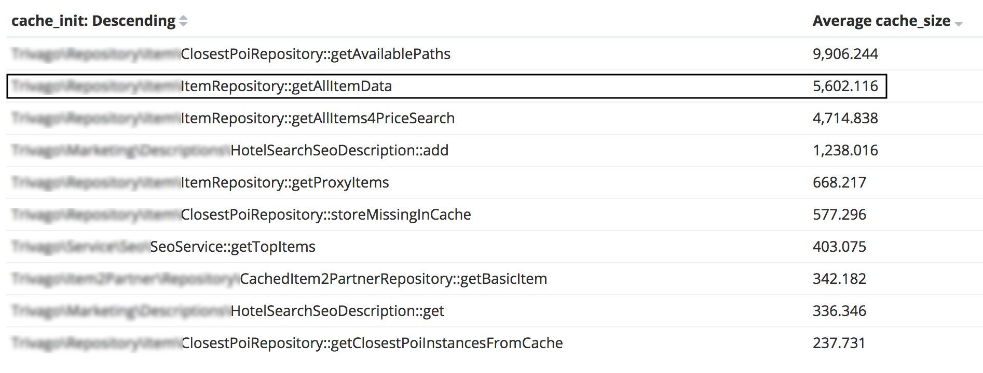
Task: Click the small chevron beside Average cache_size label
Action: pyautogui.click(x=958, y=24)
